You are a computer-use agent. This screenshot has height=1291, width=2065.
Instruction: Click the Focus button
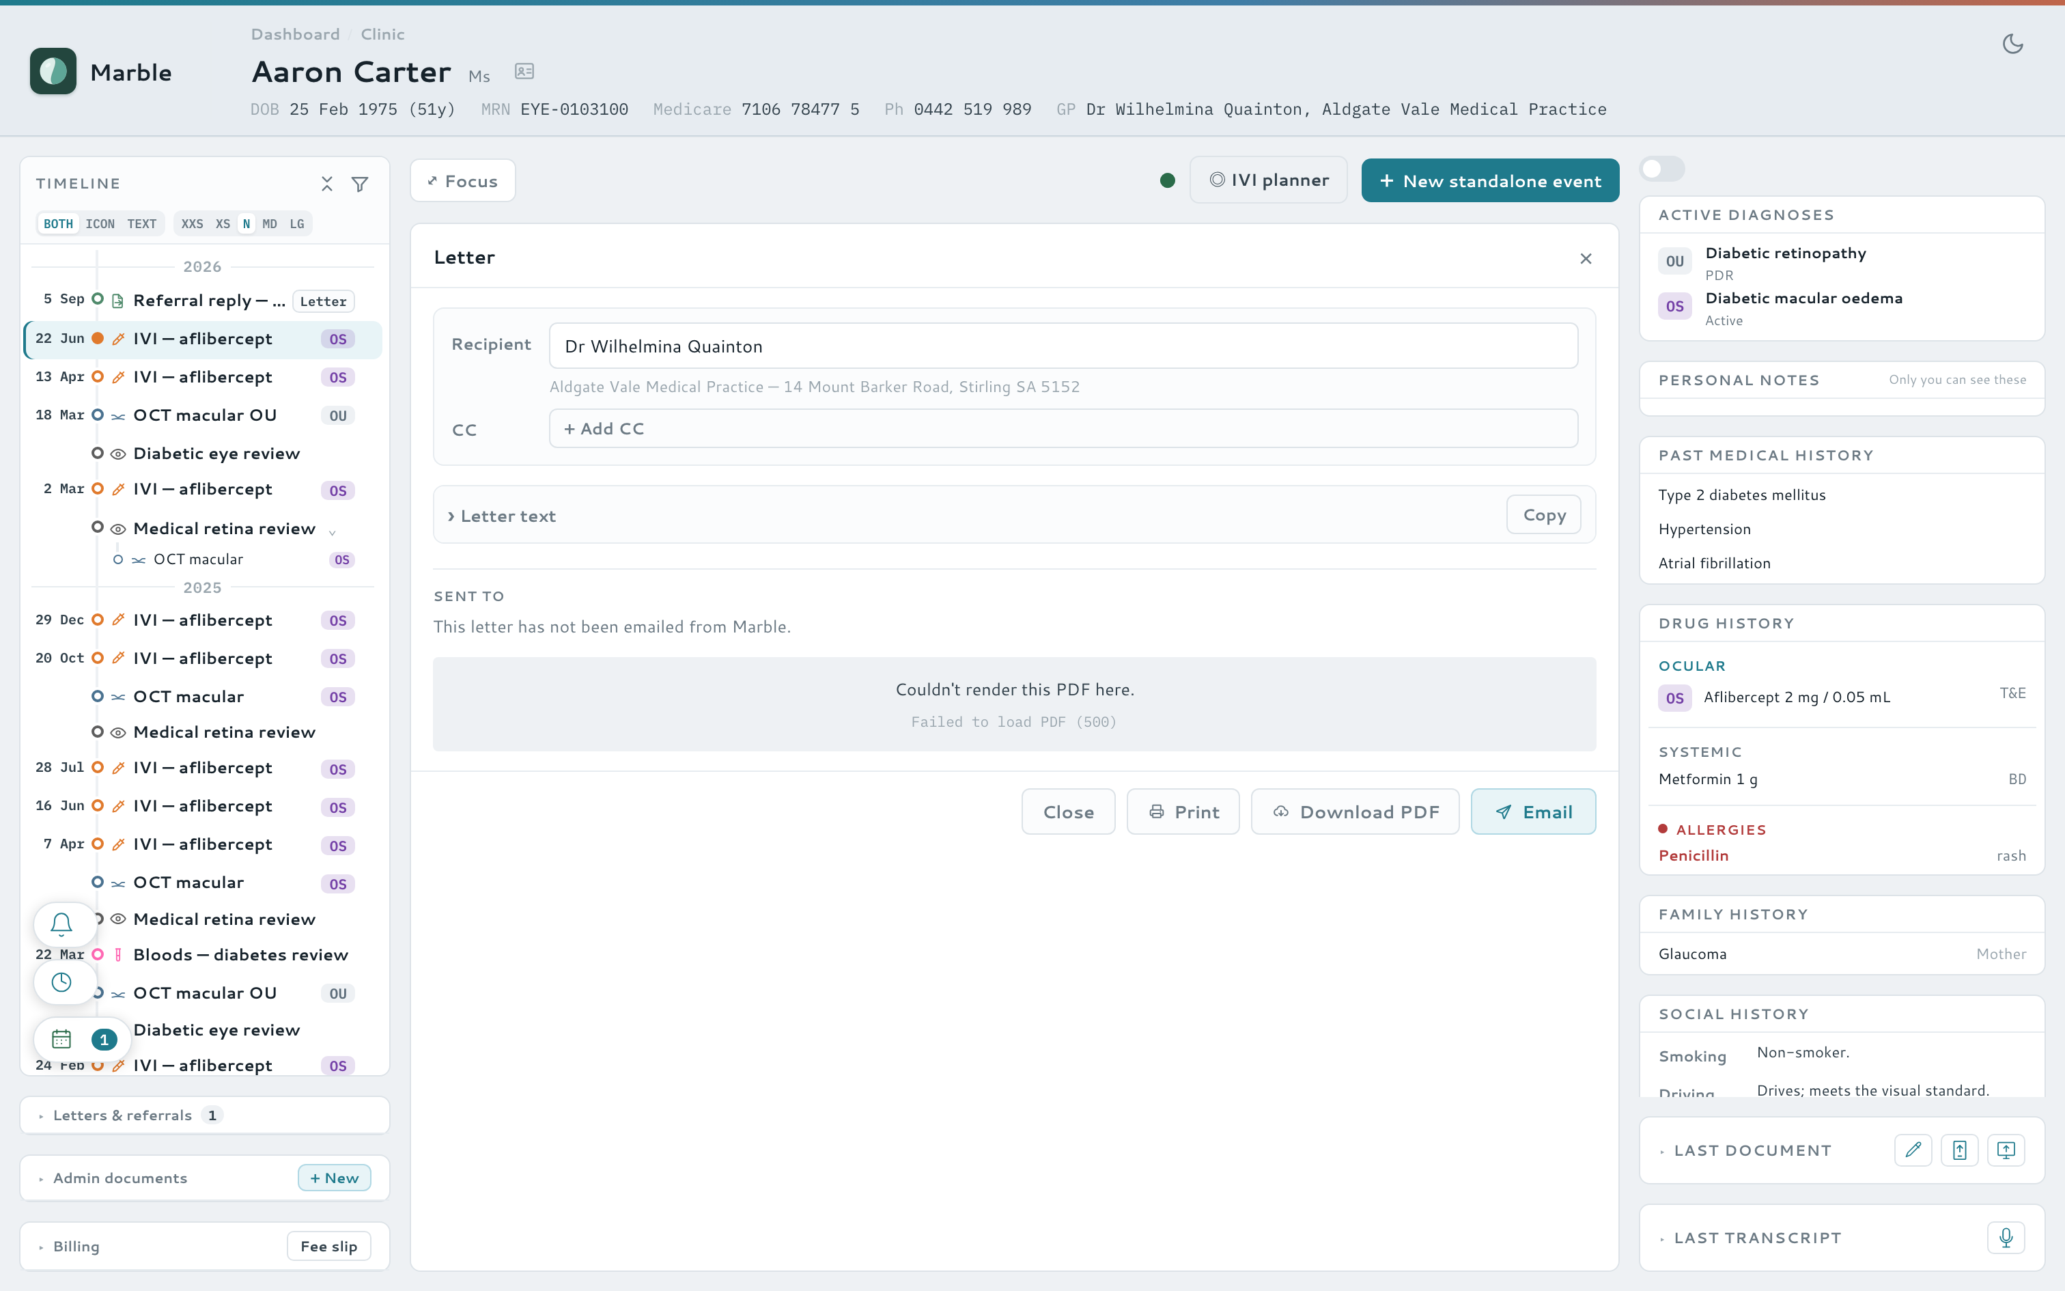462,180
